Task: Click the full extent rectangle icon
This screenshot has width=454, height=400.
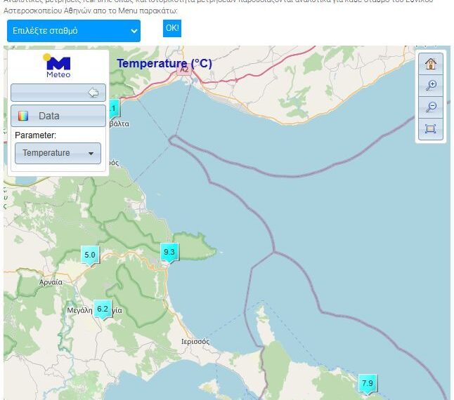Action: [431, 128]
